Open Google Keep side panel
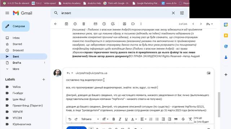 point(226,35)
